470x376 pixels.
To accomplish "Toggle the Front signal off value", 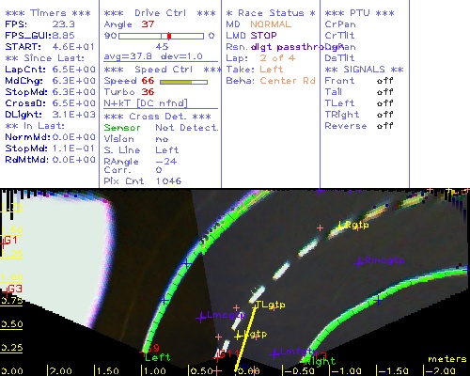I will pos(384,81).
